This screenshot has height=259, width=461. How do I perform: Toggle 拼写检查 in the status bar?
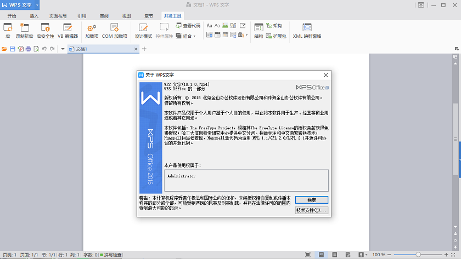click(x=110, y=255)
